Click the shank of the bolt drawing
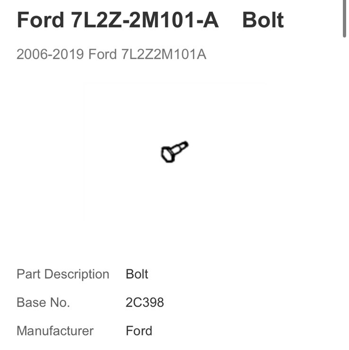349x350 pixels. 178,149
